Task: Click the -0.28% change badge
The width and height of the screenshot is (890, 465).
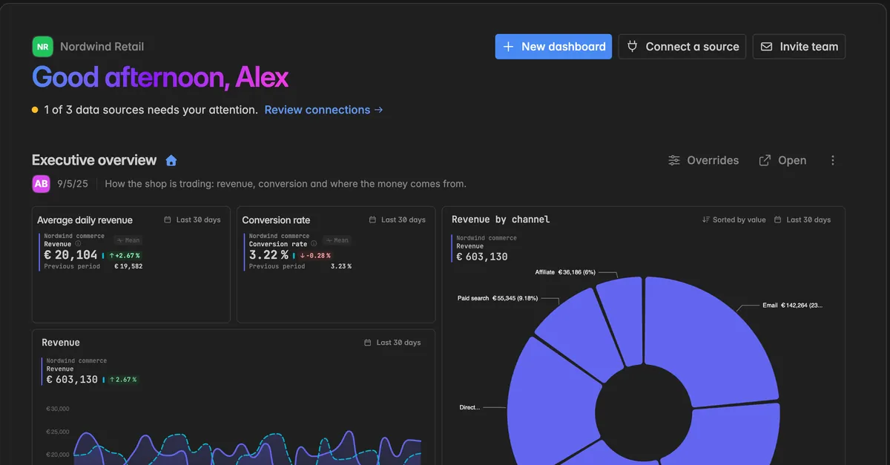Action: pos(315,255)
